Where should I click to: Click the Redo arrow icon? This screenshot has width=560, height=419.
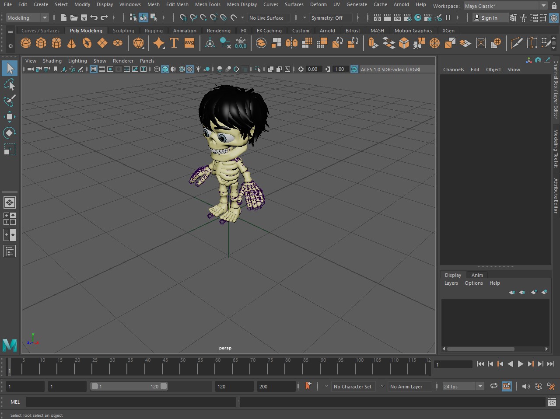coord(104,17)
